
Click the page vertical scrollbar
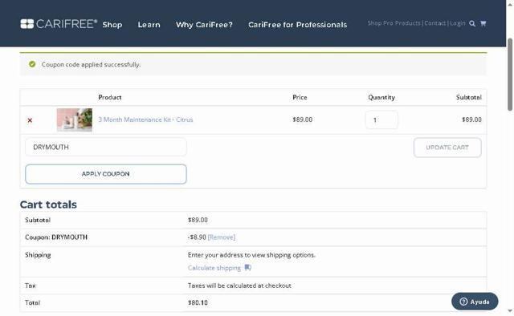[510, 75]
